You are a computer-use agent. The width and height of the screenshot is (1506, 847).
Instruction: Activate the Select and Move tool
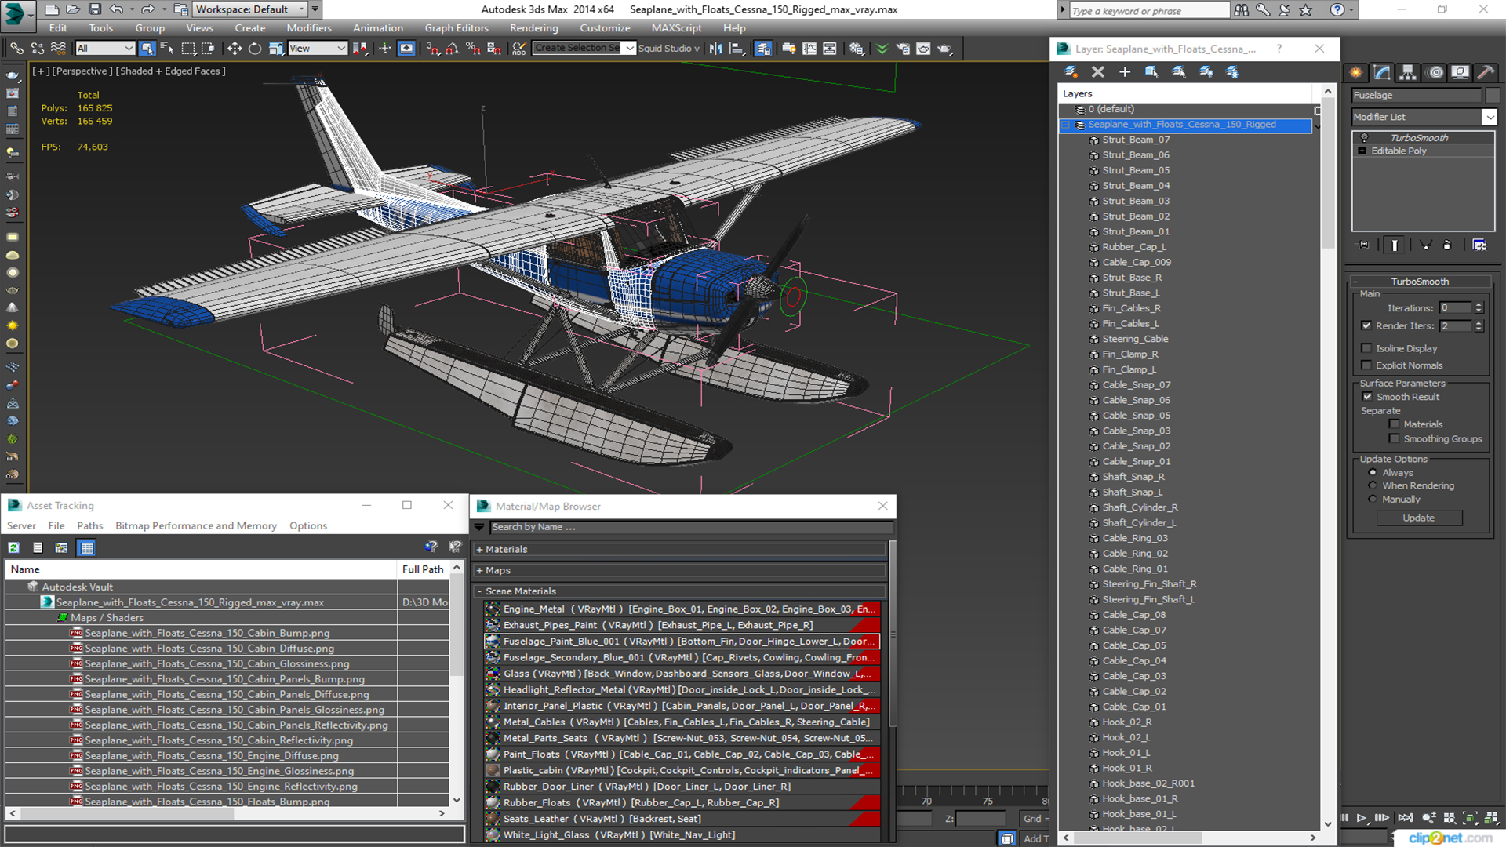(x=234, y=49)
